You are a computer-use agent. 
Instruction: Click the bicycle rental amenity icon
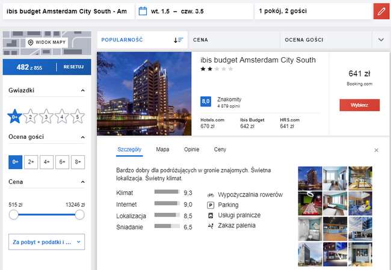point(211,195)
